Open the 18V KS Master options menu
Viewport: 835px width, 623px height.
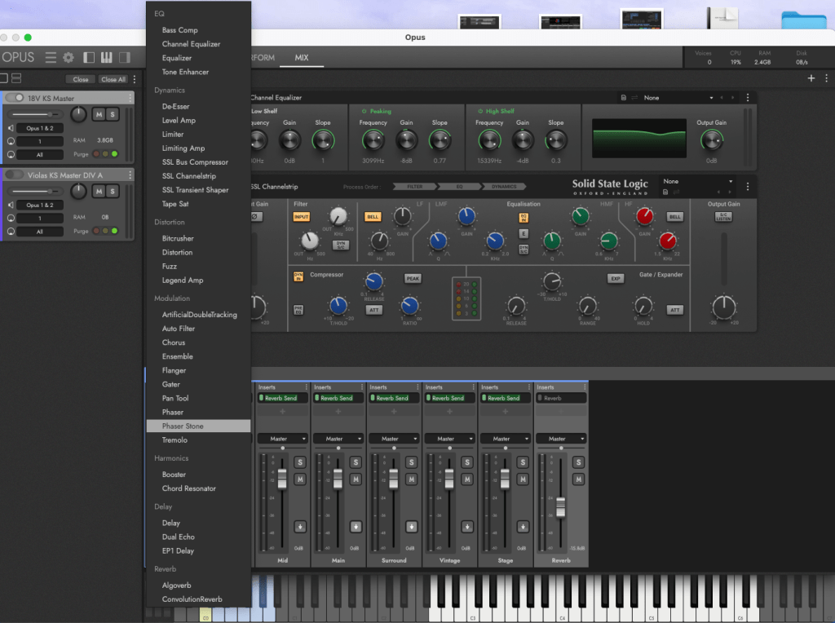130,97
